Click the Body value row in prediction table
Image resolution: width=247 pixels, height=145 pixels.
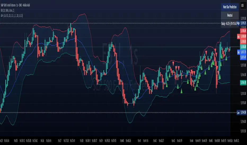pyautogui.click(x=229, y=23)
